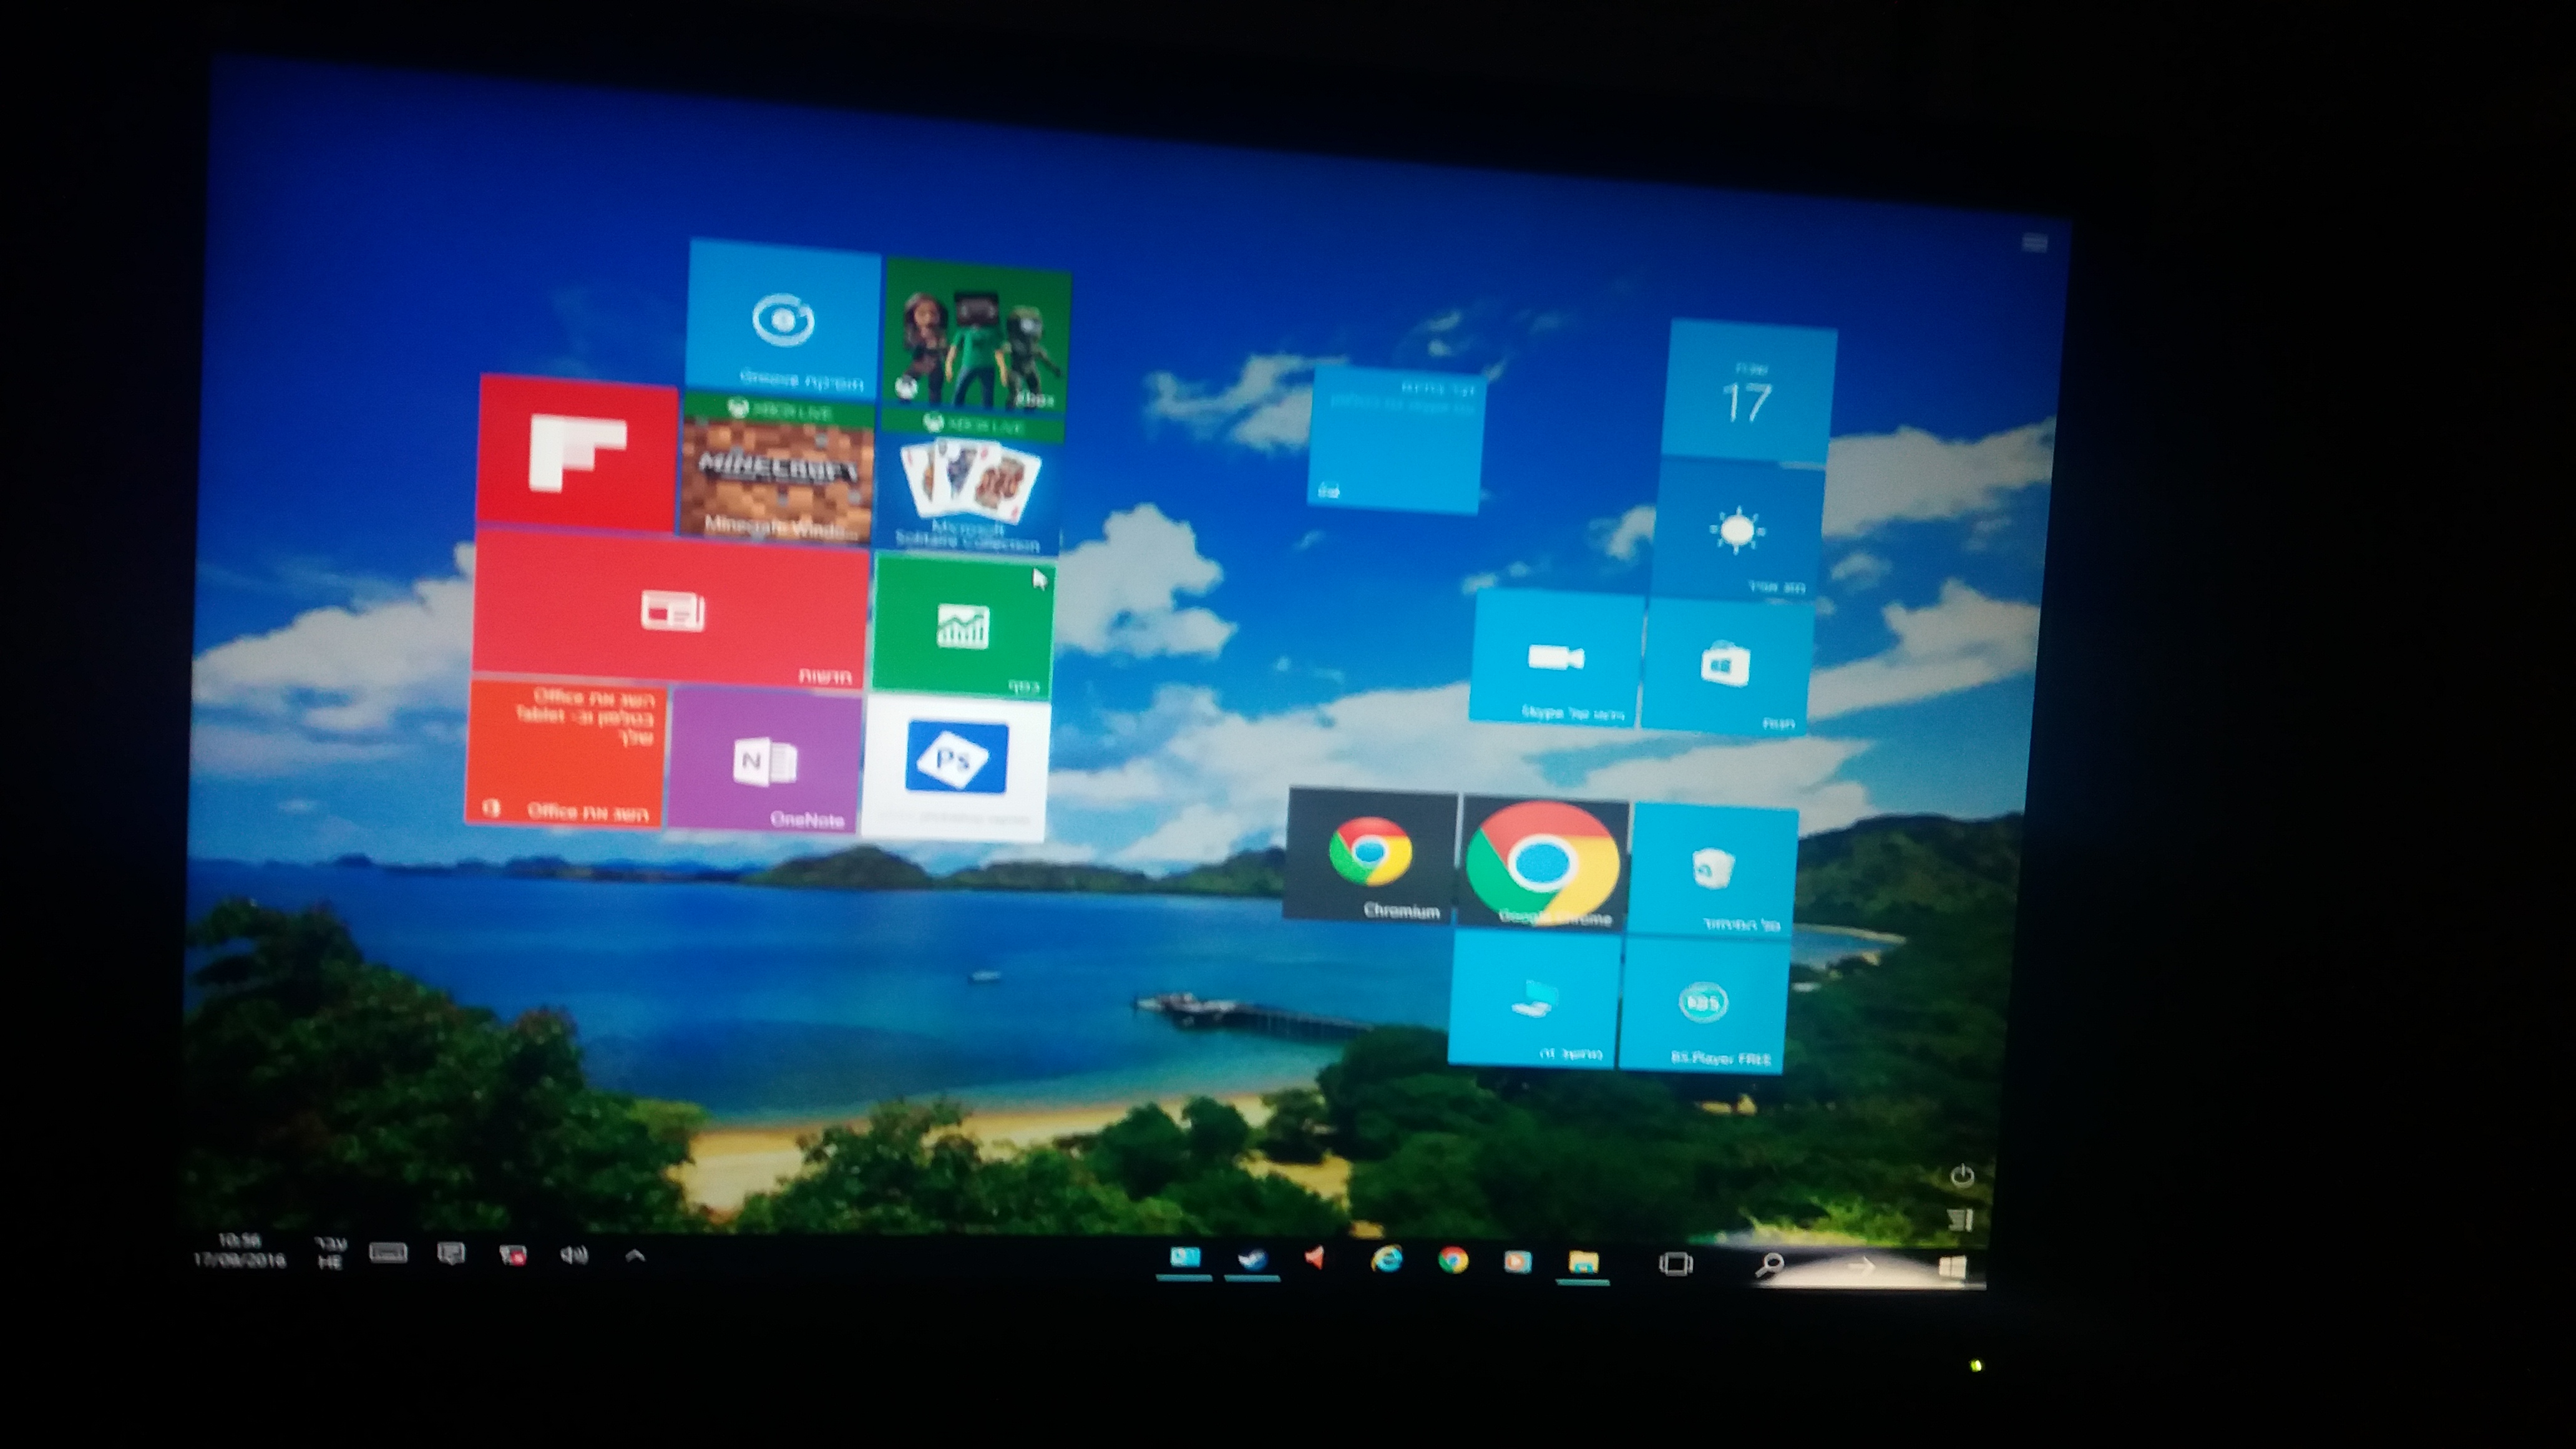Click the Windows Start button

[1952, 1268]
